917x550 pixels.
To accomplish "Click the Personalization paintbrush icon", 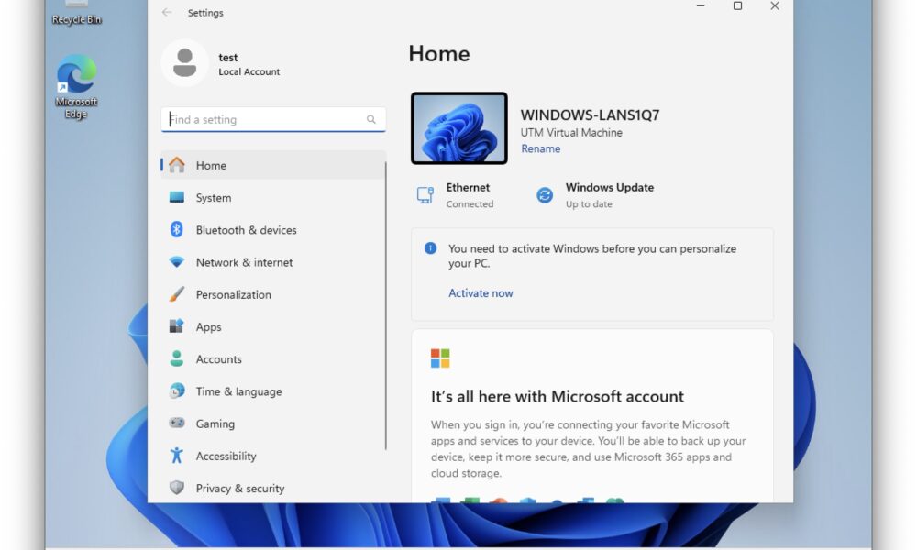I will 177,294.
